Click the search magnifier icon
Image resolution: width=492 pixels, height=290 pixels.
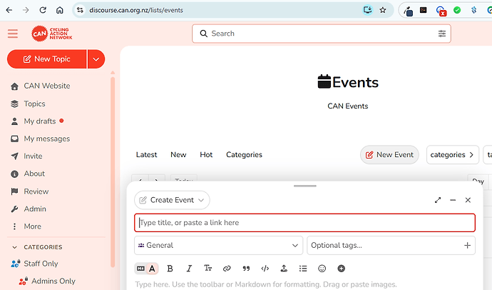click(204, 34)
